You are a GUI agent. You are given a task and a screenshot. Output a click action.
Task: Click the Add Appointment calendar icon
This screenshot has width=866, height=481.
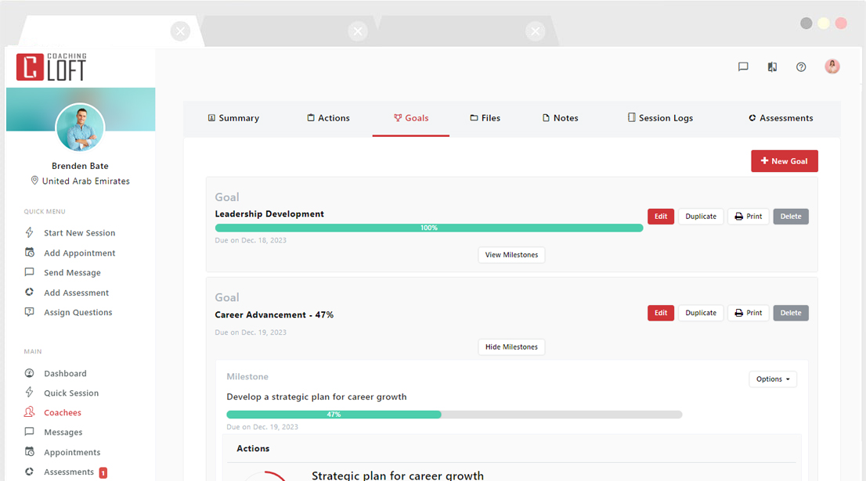[x=30, y=253]
